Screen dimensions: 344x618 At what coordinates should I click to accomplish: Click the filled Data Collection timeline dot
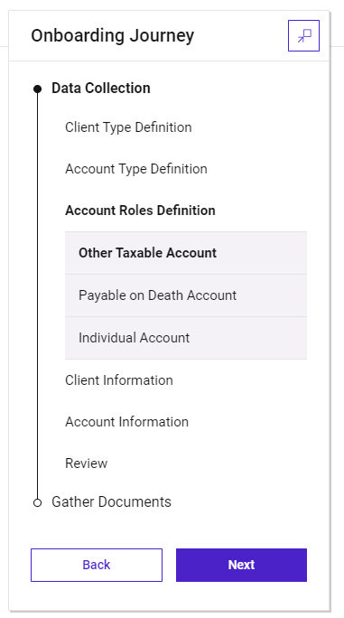click(37, 89)
